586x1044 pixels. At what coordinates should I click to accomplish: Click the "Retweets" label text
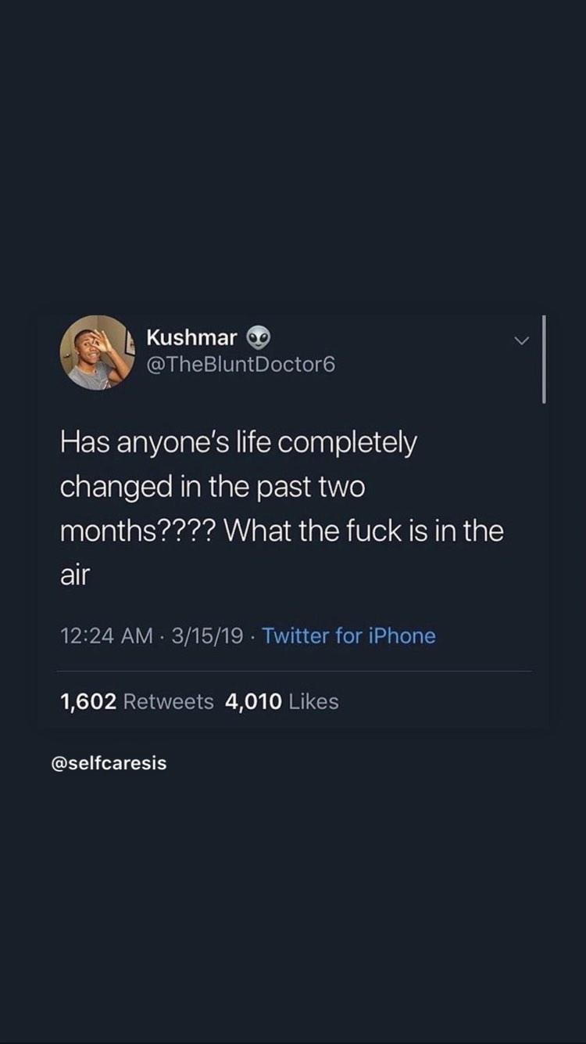pyautogui.click(x=169, y=701)
